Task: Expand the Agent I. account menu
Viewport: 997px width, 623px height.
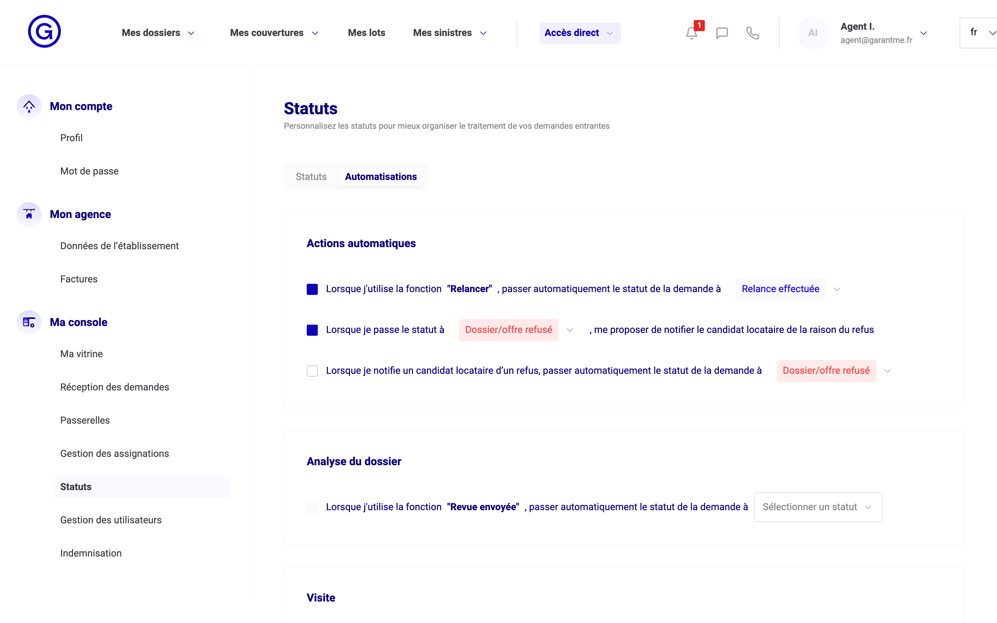Action: (923, 33)
